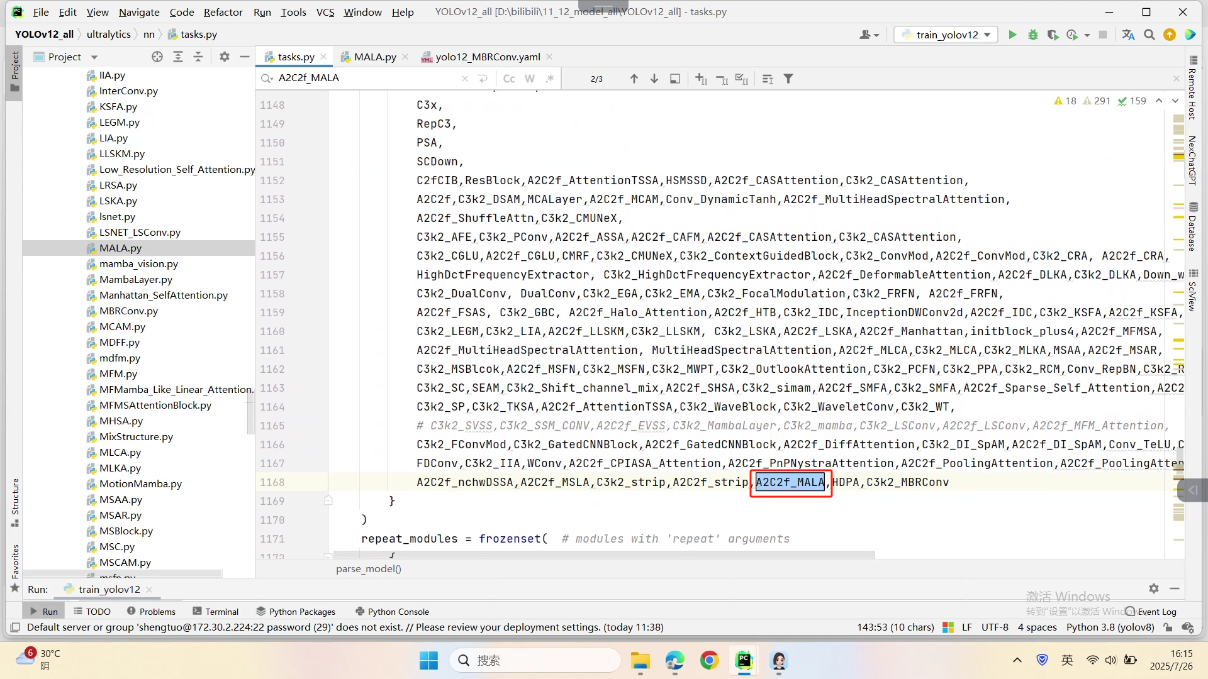This screenshot has width=1208, height=679.
Task: Open the Python 3.8 (yolov8) interpreter selector
Action: pyautogui.click(x=1110, y=627)
